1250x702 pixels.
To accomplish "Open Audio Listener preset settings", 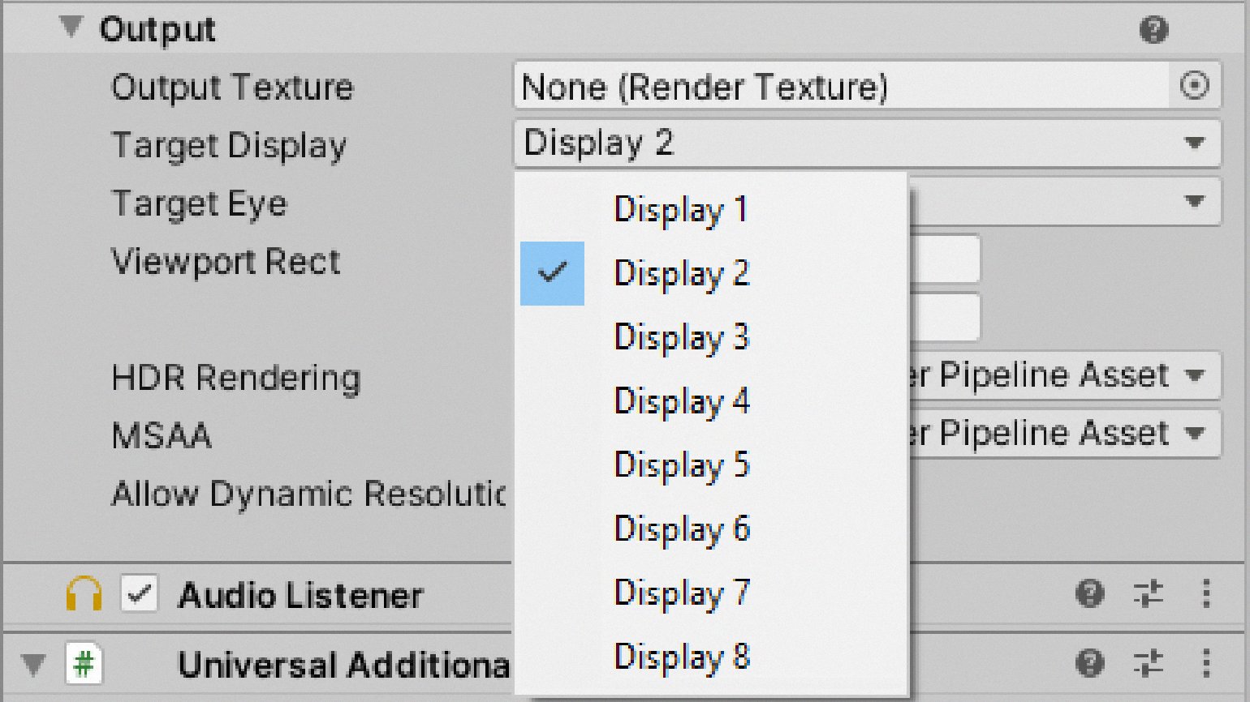I will (1148, 594).
